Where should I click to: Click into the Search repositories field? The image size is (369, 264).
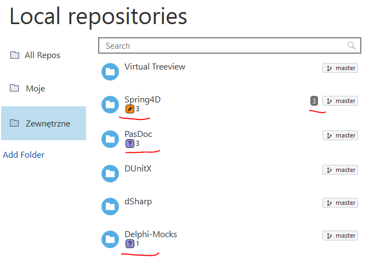pyautogui.click(x=229, y=45)
